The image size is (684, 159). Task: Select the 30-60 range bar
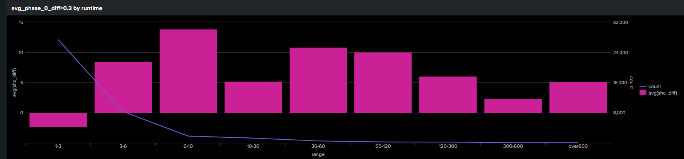click(318, 80)
